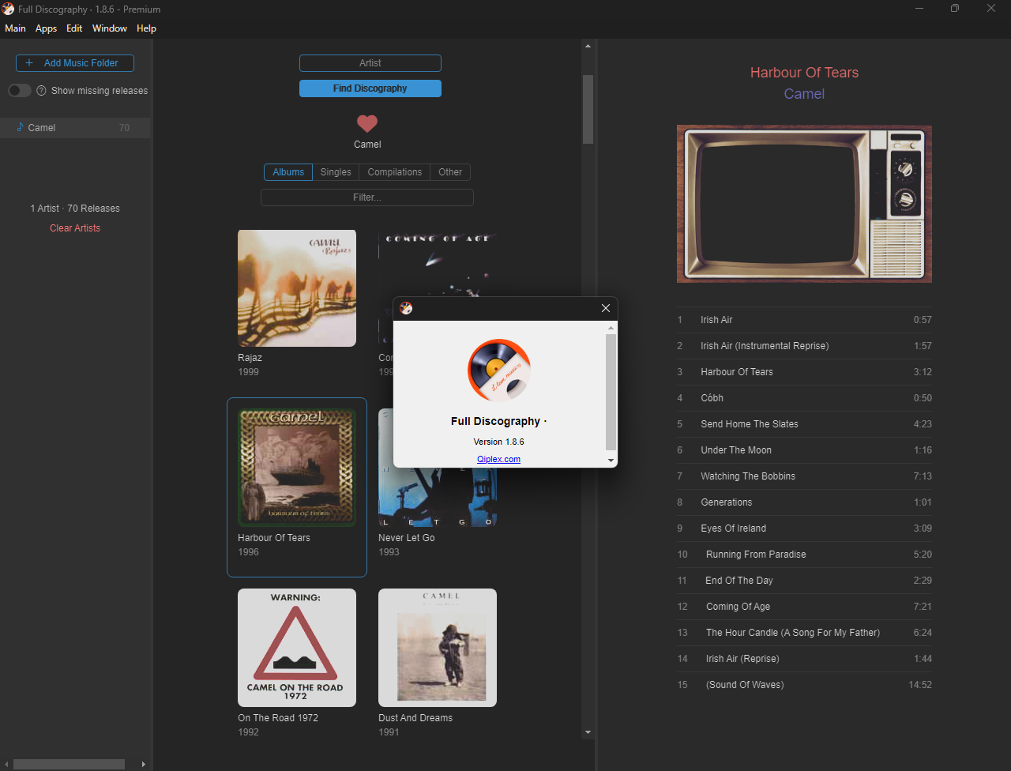Click the album list scroll down arrow
The image size is (1011, 771).
point(588,733)
